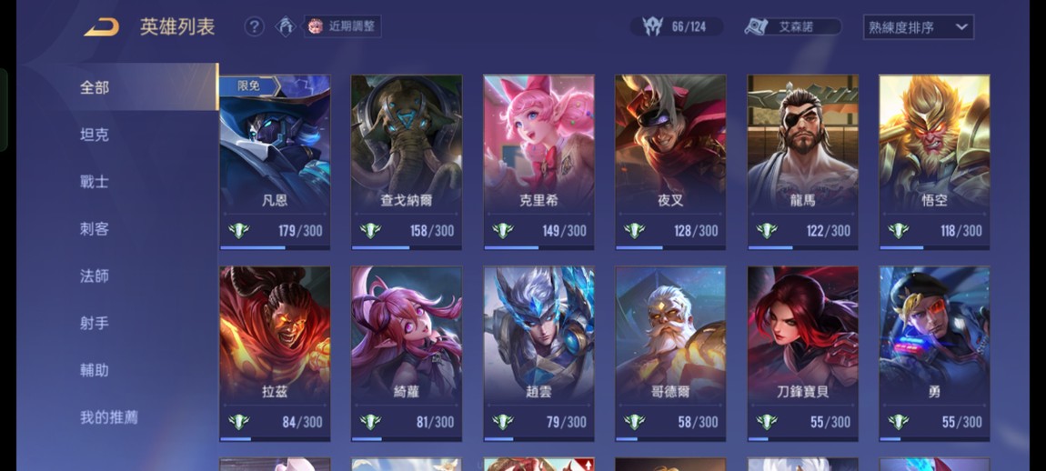Open the 夜叉 hero card

(x=670, y=162)
